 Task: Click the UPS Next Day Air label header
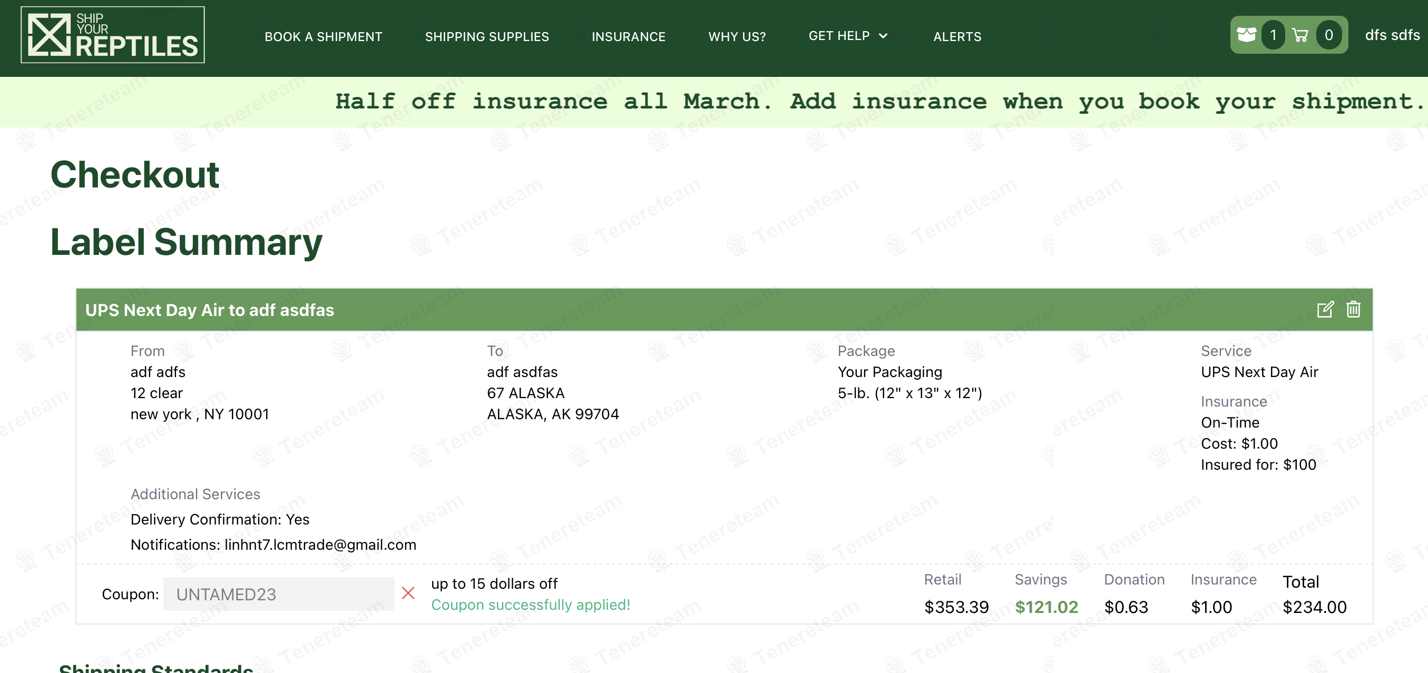[210, 310]
